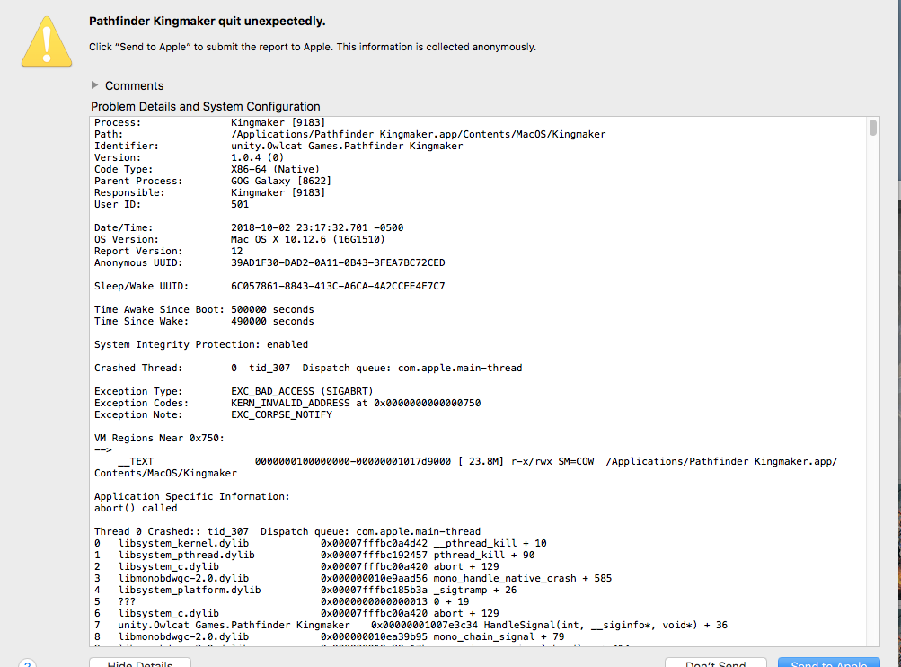Click the crash report vertical scrollbar thumb
Viewport: 901px width, 667px height.
pyautogui.click(x=873, y=127)
